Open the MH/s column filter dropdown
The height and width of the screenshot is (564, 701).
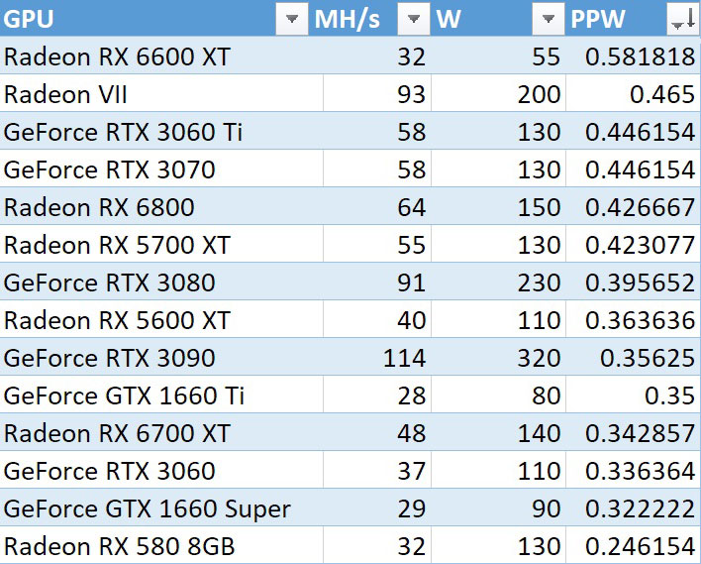click(x=414, y=19)
